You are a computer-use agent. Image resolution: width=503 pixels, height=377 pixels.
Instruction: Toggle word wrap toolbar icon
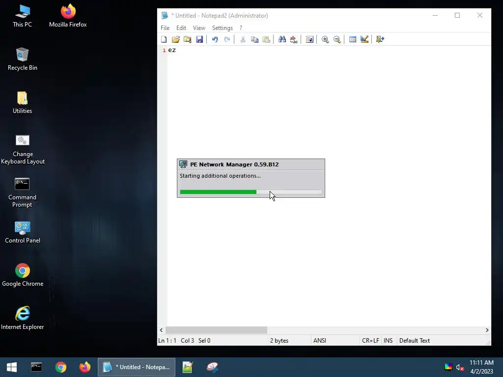pyautogui.click(x=309, y=39)
